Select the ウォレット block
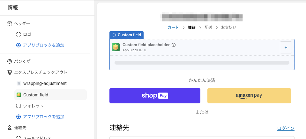The width and height of the screenshot is (306, 139). 33,106
